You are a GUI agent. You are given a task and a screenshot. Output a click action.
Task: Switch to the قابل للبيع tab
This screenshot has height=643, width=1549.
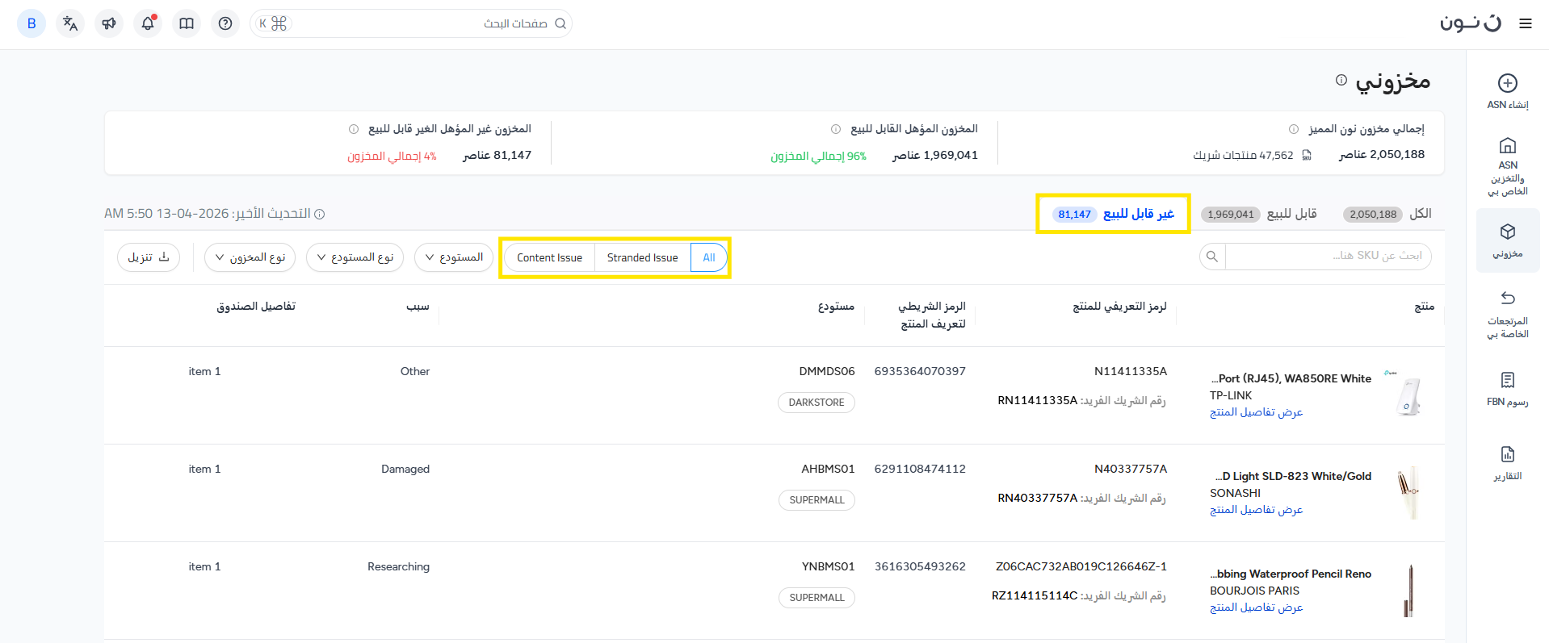coord(1259,214)
